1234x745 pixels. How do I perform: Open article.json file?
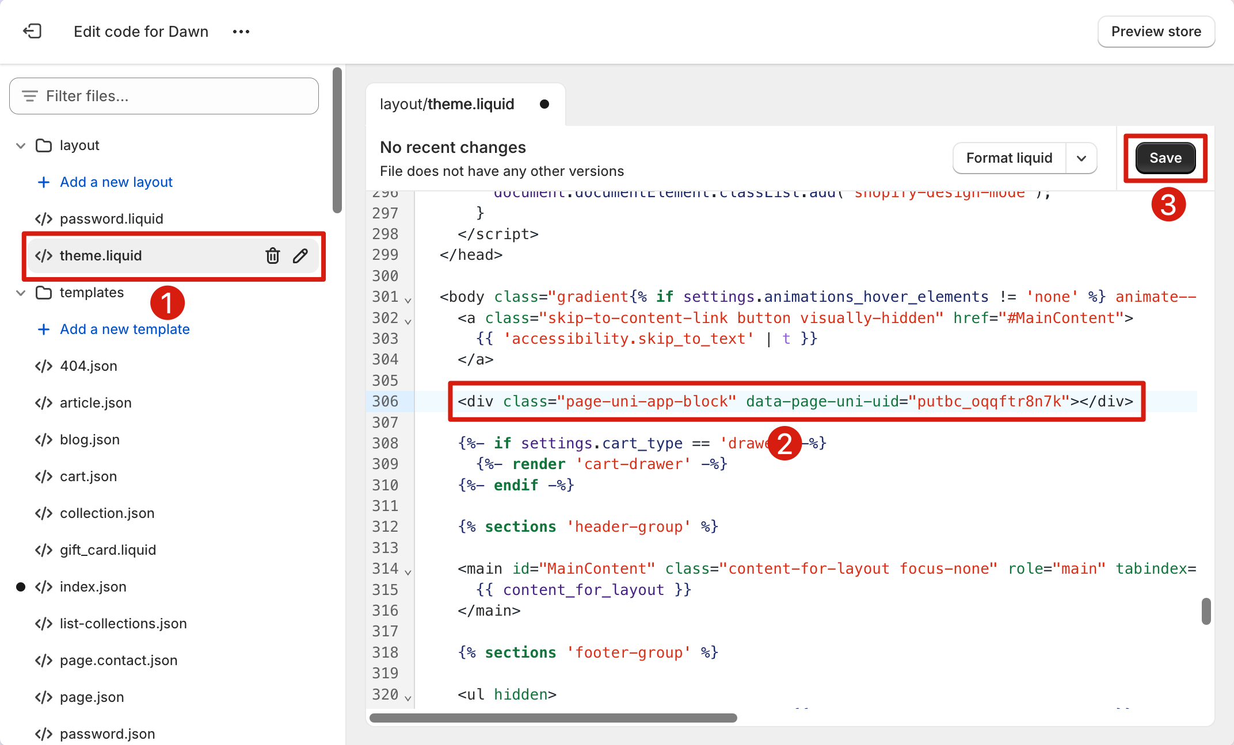point(96,403)
